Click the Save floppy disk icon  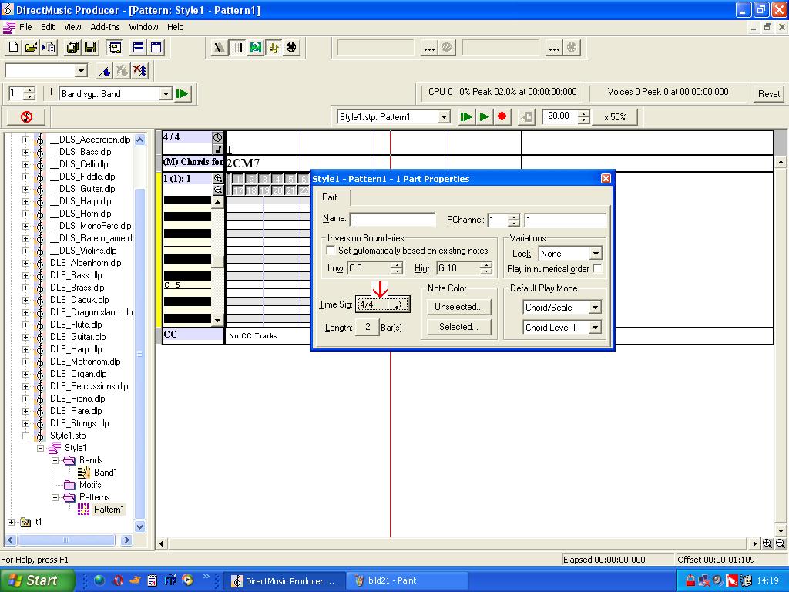click(x=90, y=48)
